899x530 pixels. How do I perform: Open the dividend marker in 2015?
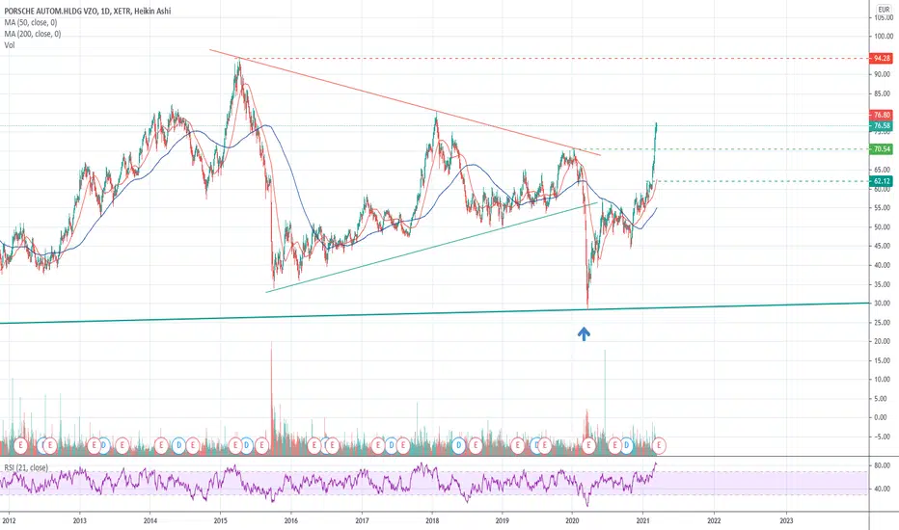(x=247, y=444)
